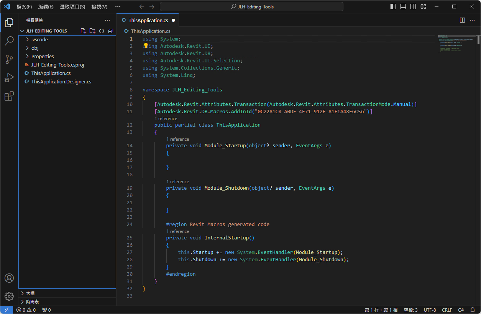Image resolution: width=481 pixels, height=314 pixels.
Task: Open the 檢視(V) menu
Action: (x=99, y=7)
